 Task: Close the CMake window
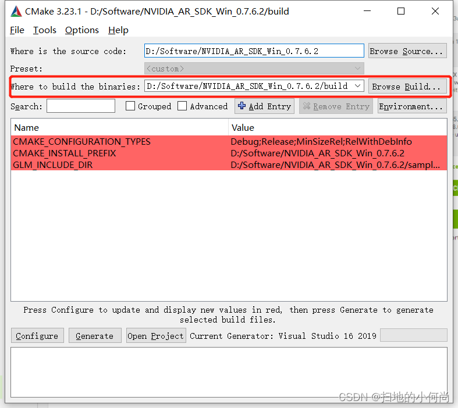click(x=435, y=11)
